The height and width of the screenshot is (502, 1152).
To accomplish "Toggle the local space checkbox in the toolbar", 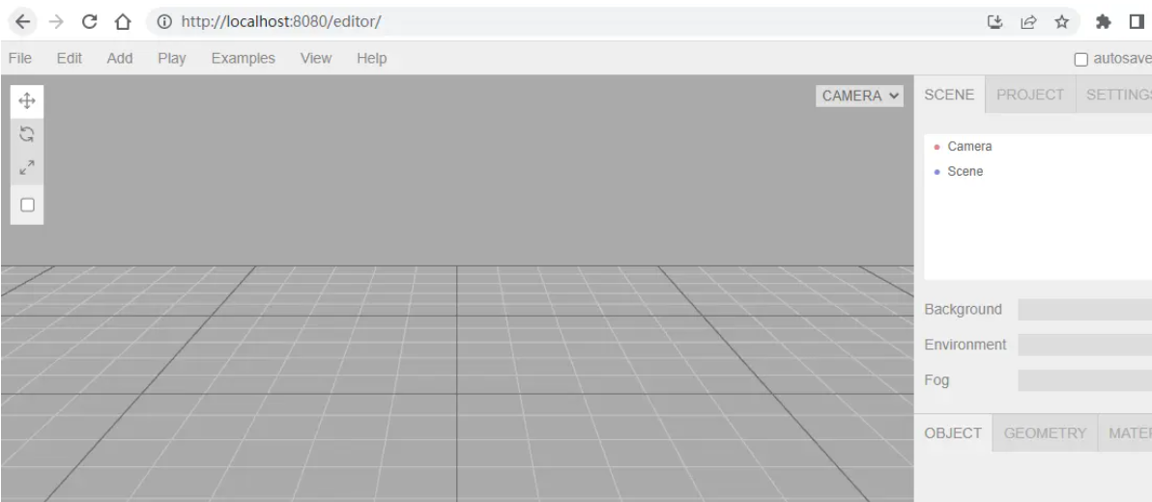I will [x=27, y=205].
